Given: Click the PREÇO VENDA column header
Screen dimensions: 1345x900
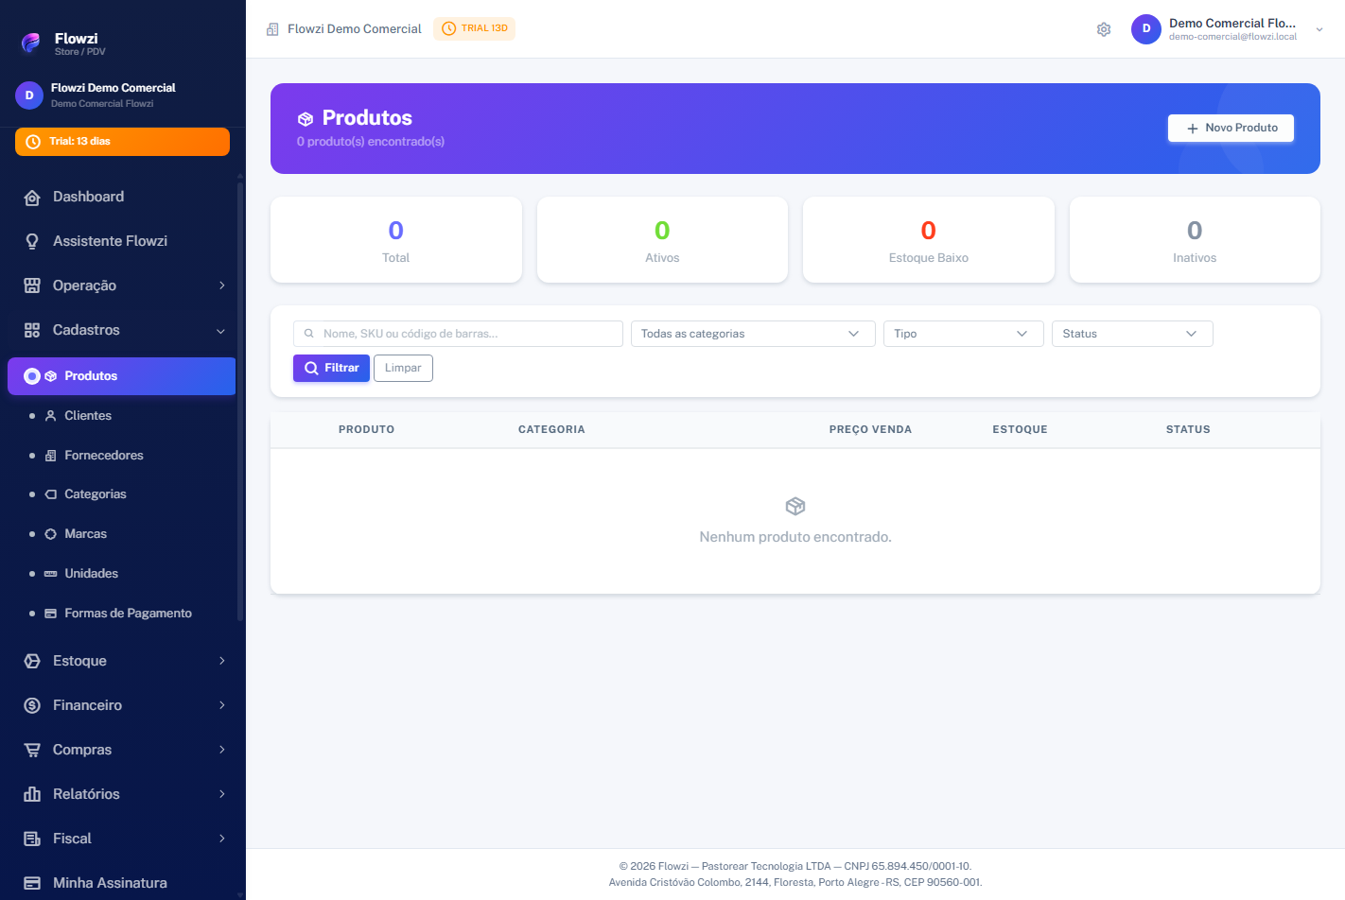Looking at the screenshot, I should point(870,429).
